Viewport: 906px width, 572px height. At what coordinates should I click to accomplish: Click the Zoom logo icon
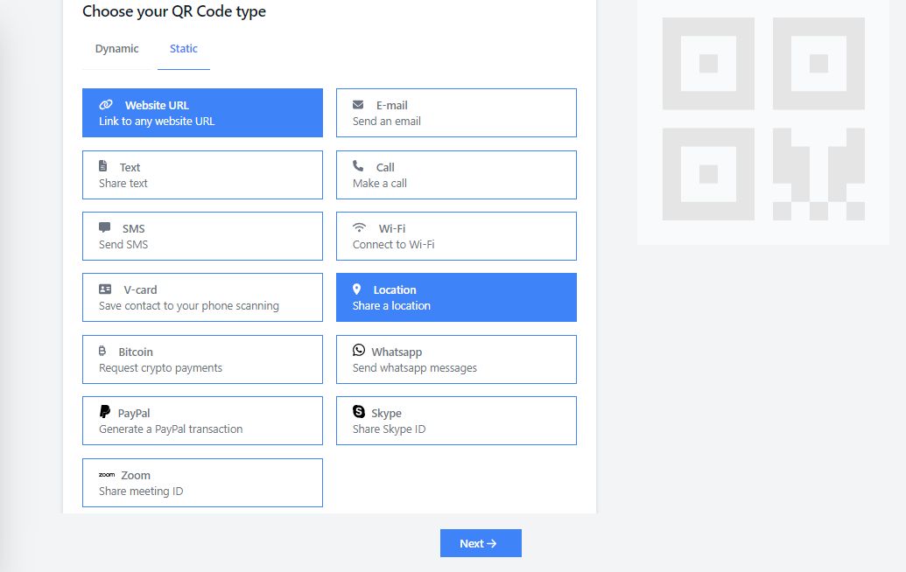pos(107,475)
